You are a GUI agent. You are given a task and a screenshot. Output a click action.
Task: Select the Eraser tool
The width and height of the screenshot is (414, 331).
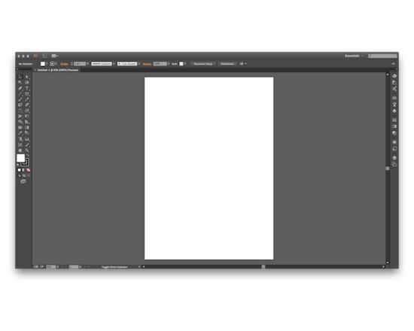click(27, 105)
